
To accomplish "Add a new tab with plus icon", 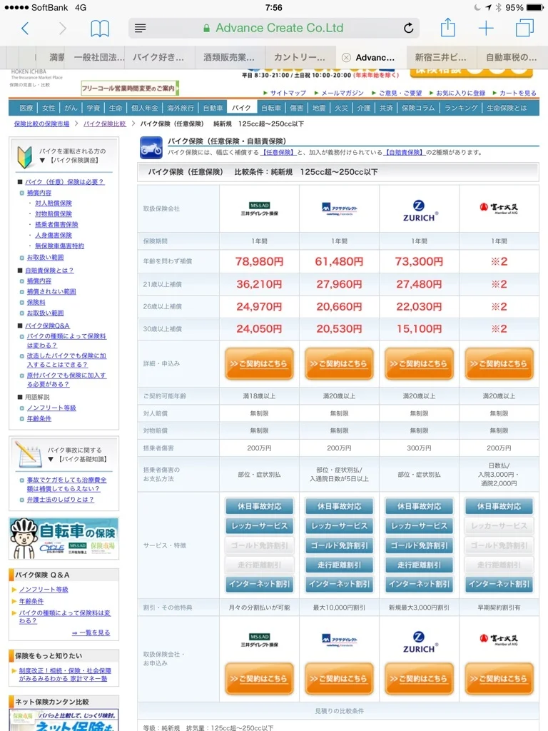I will tap(486, 29).
